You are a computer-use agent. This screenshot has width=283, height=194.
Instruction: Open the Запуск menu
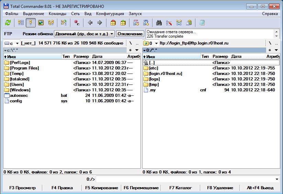135,14
